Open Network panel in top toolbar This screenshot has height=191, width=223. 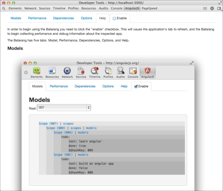coord(31,8)
